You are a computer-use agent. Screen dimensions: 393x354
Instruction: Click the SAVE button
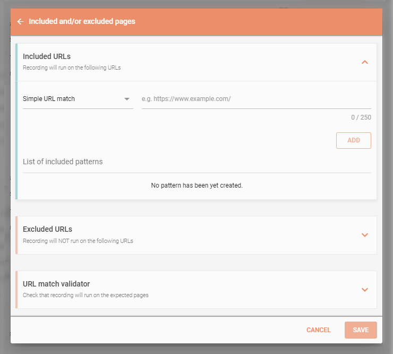pyautogui.click(x=361, y=330)
